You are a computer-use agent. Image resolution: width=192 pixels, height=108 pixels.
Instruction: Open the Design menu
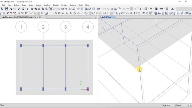pyautogui.click(x=64, y=5)
